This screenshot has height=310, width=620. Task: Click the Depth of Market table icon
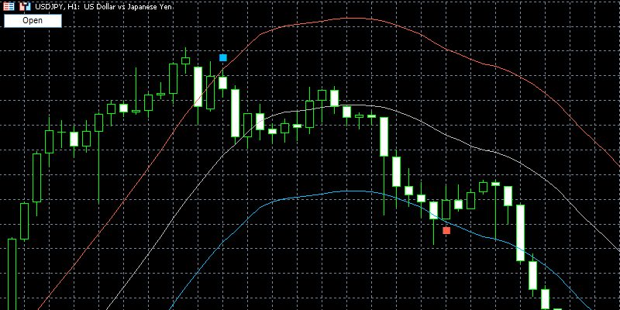click(x=9, y=7)
